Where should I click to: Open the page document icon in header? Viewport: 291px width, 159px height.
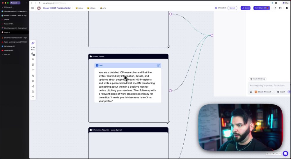point(275,8)
